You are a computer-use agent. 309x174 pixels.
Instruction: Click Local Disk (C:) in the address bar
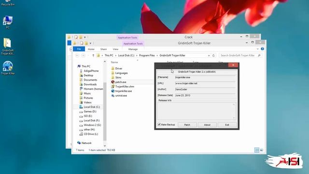click(x=126, y=56)
